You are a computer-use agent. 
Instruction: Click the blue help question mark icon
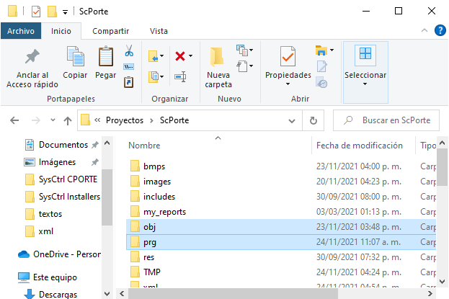click(440, 30)
